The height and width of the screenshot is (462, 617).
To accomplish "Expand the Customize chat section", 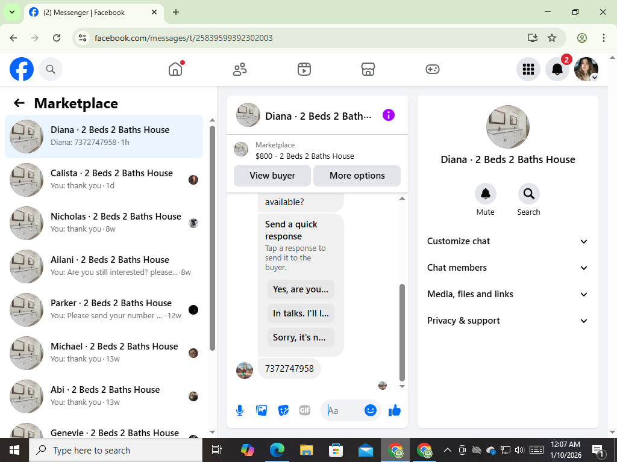I will [507, 241].
